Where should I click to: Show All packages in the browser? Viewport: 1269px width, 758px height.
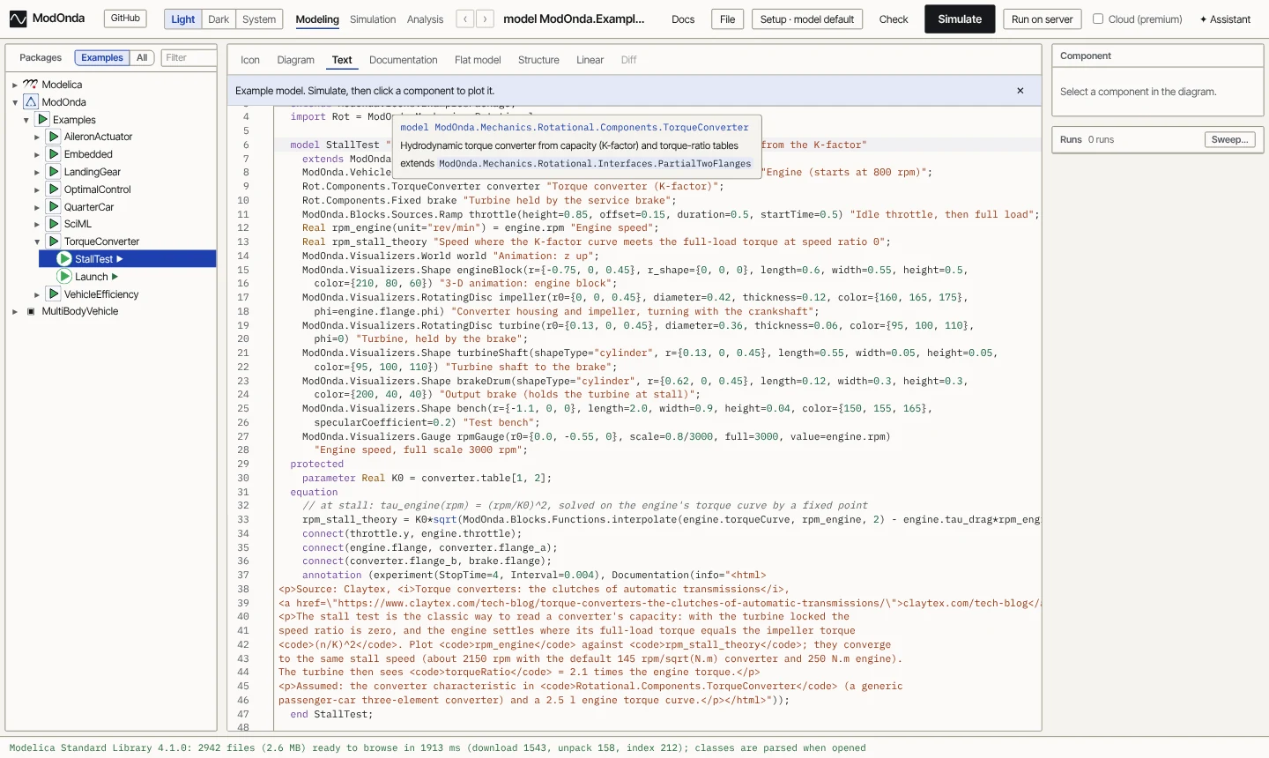click(x=142, y=58)
